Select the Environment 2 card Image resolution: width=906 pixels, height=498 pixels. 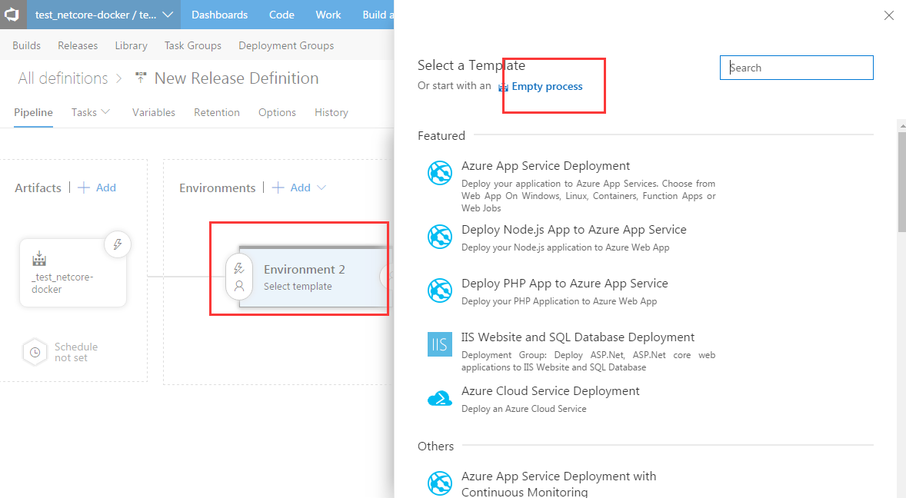[x=315, y=277]
